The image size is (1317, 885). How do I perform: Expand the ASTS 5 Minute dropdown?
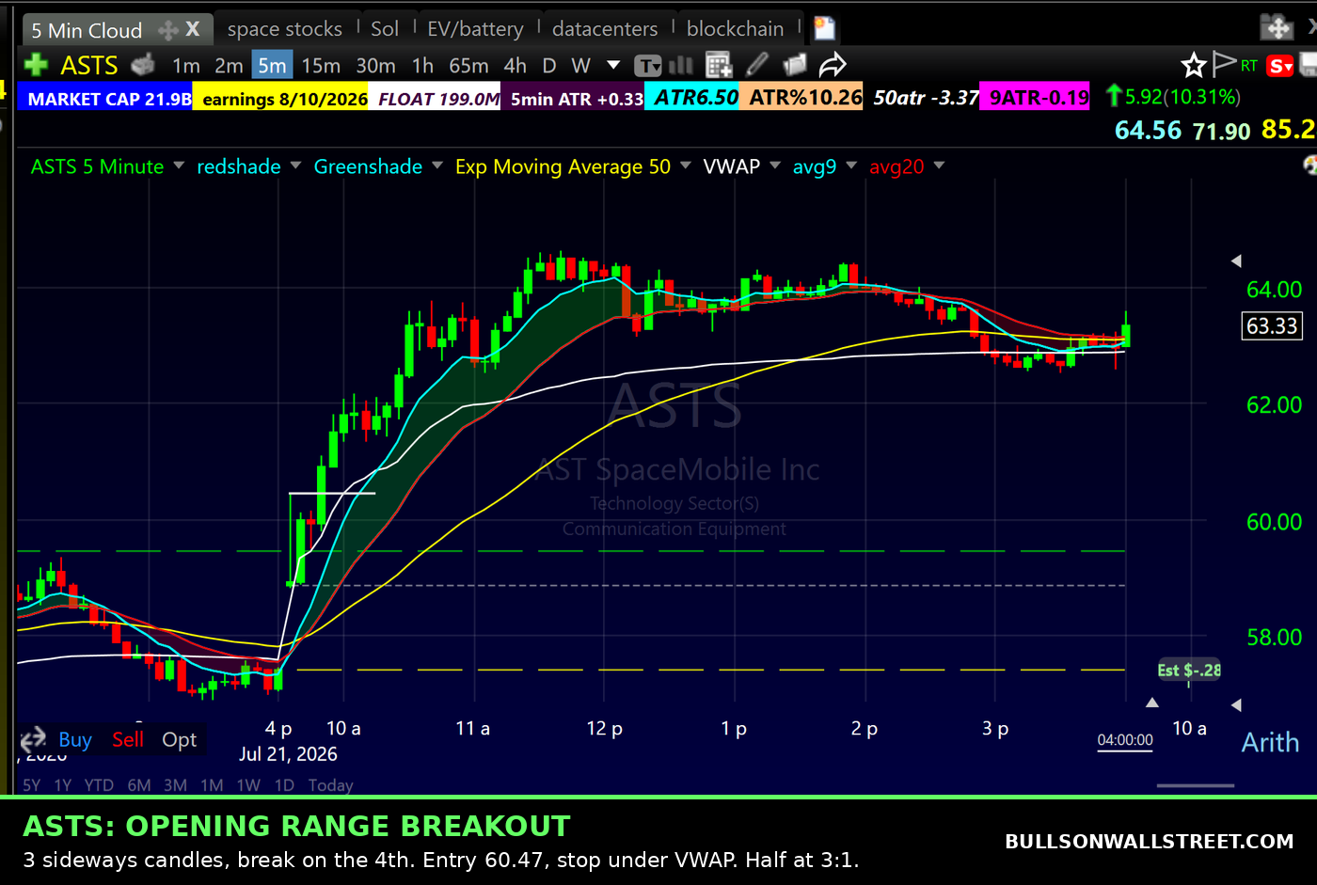179,166
